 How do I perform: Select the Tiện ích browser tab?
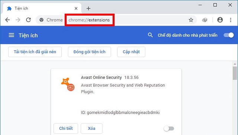42,9
